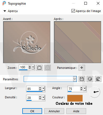Click the Panoramique pan arrows icon
Viewport: 103px width, 115px height.
[82, 68]
